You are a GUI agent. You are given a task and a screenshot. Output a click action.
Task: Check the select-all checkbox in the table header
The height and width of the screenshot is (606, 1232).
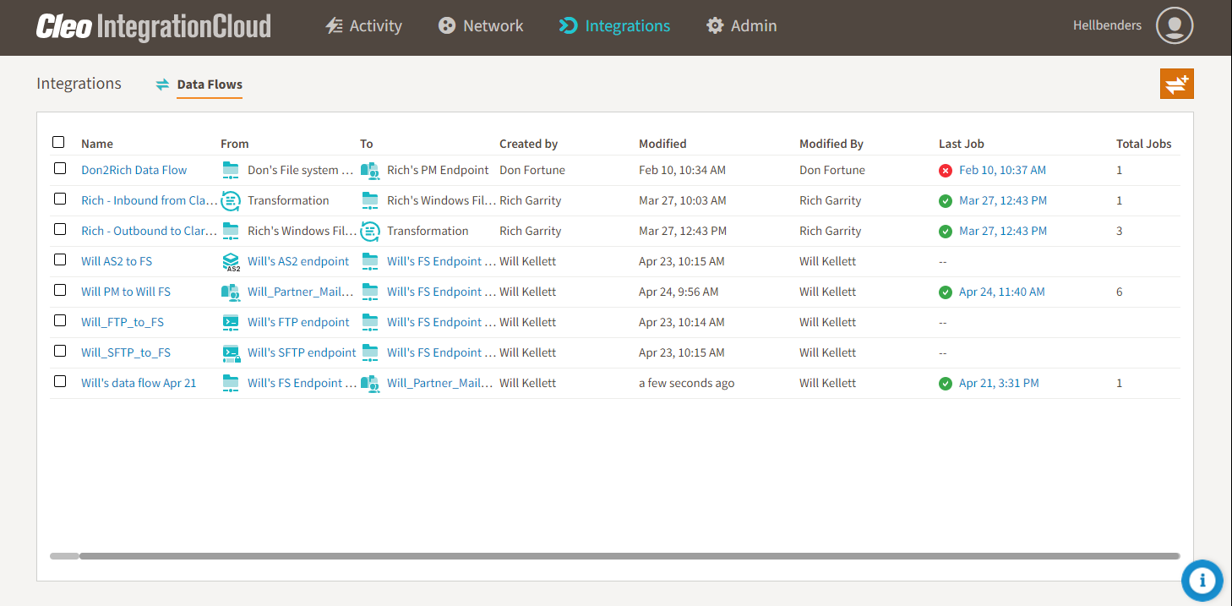click(58, 141)
